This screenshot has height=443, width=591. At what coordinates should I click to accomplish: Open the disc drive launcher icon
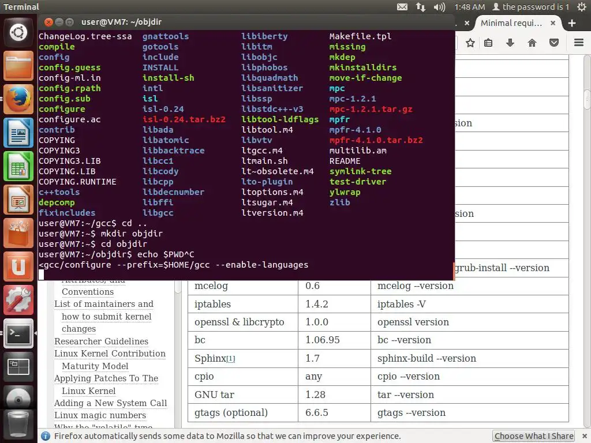click(18, 398)
